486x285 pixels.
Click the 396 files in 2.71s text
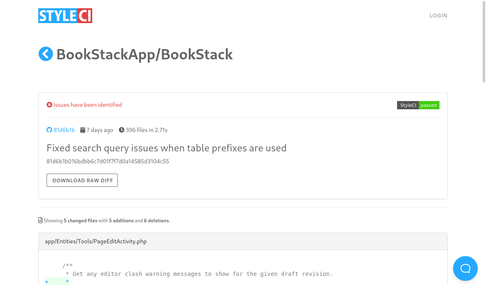coord(147,130)
